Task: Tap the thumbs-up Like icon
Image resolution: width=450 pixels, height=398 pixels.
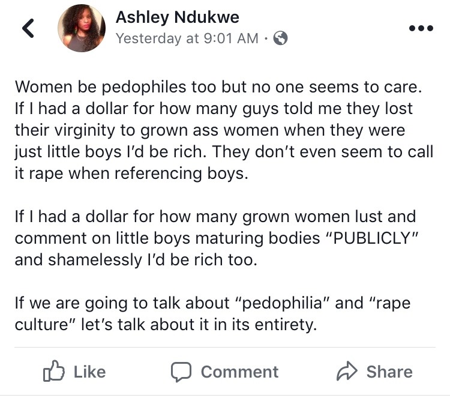Action: tap(53, 372)
